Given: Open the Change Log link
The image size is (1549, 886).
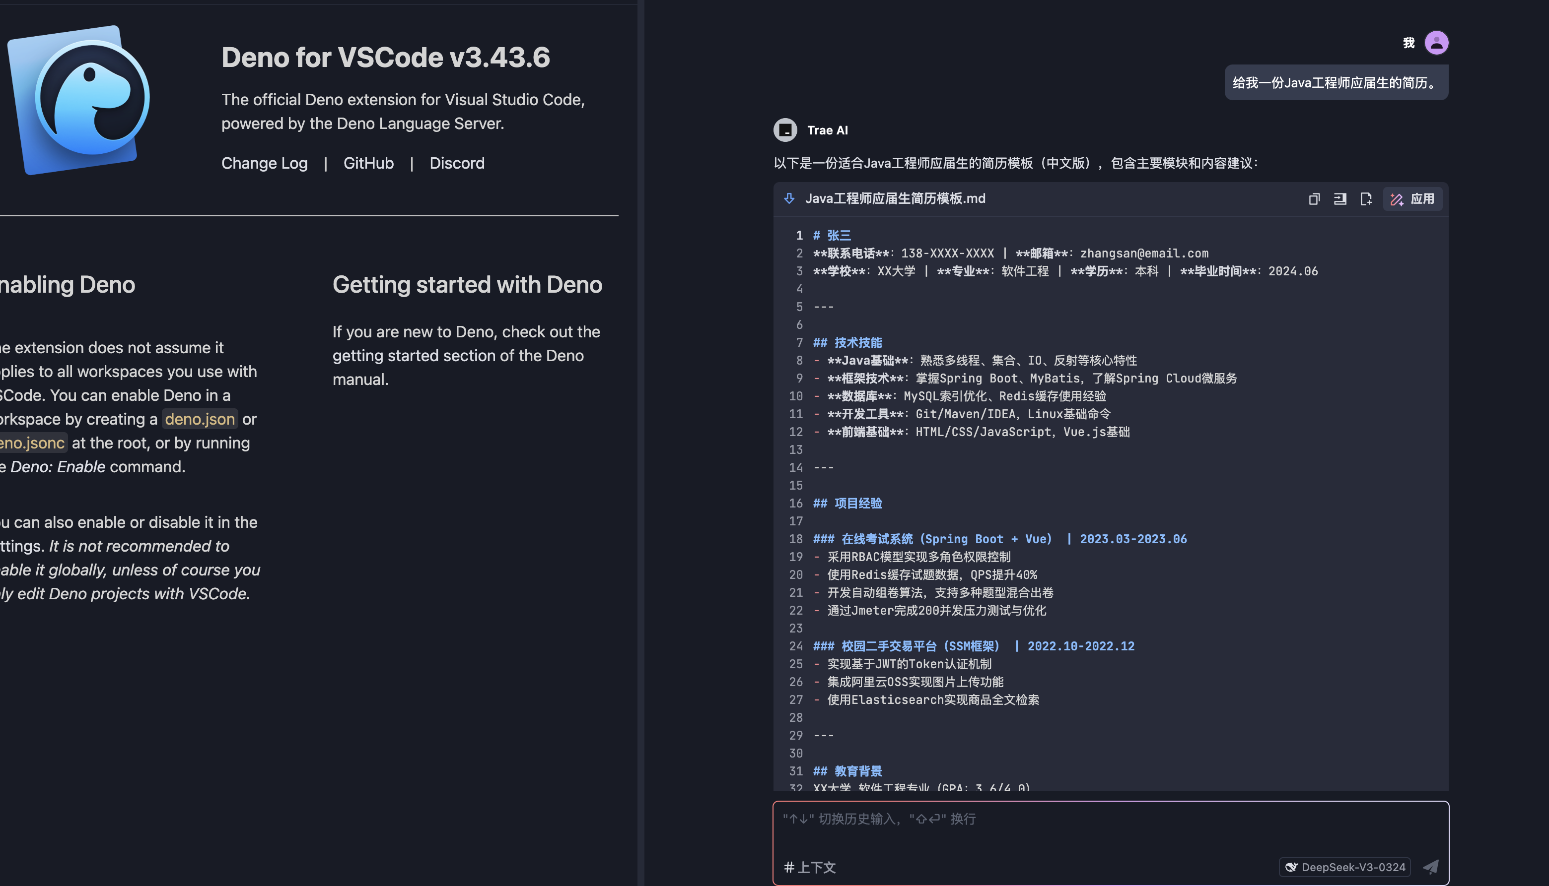Looking at the screenshot, I should pyautogui.click(x=264, y=163).
